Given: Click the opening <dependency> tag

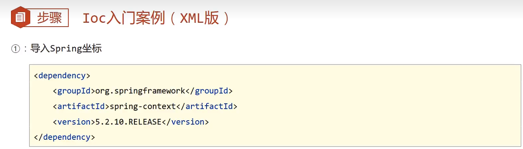Looking at the screenshot, I should tap(62, 76).
